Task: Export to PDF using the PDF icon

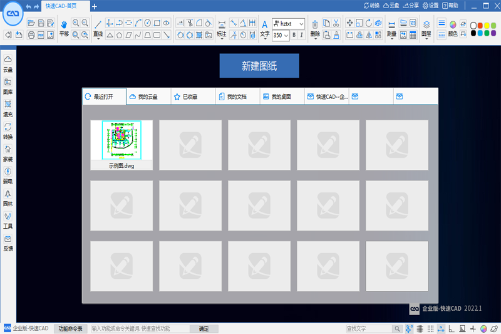Action: (x=41, y=35)
